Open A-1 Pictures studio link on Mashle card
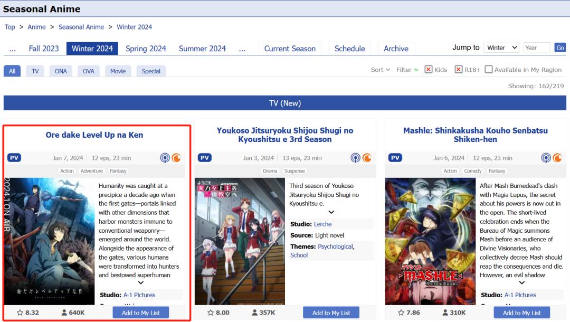570x322 pixels. point(520,295)
